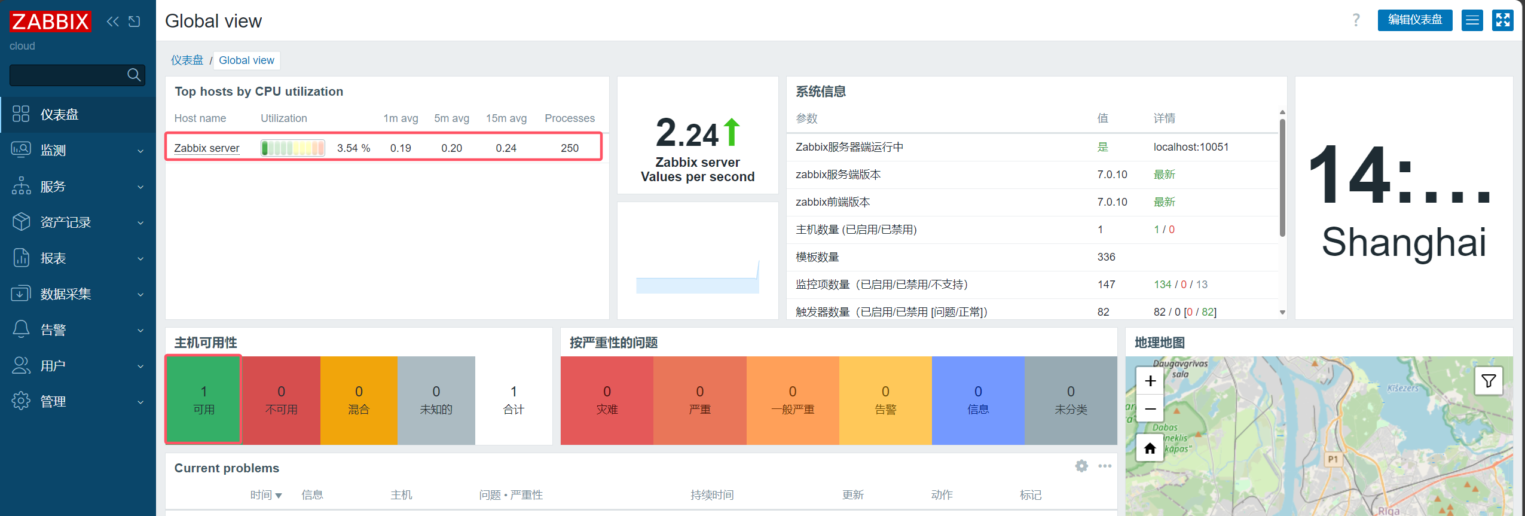Click the orange 混合 tile

pos(359,400)
